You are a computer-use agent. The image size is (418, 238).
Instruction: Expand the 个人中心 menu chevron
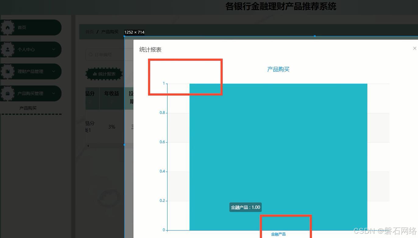pyautogui.click(x=54, y=49)
